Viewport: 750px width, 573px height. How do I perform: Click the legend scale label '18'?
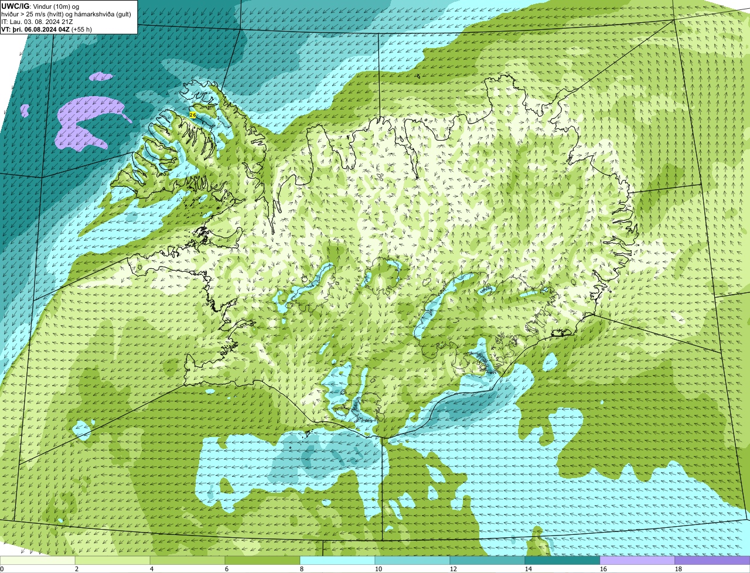[x=679, y=569]
